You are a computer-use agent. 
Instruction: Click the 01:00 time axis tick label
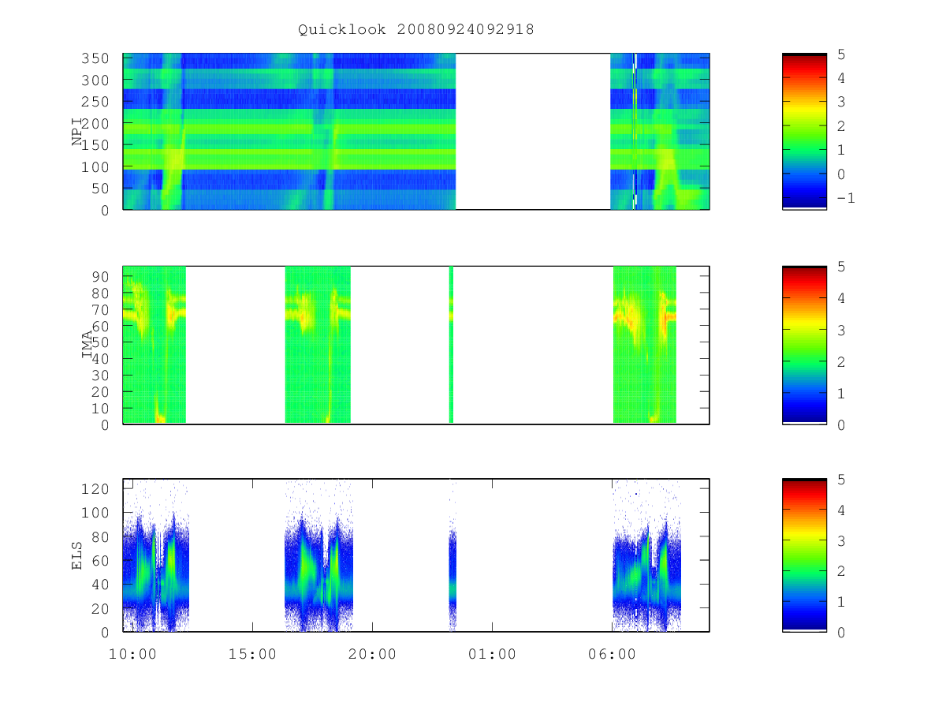[492, 654]
